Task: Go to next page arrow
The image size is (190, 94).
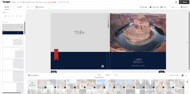Action: click(x=188, y=43)
